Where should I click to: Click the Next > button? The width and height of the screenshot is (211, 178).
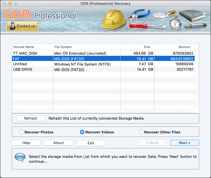tap(184, 143)
